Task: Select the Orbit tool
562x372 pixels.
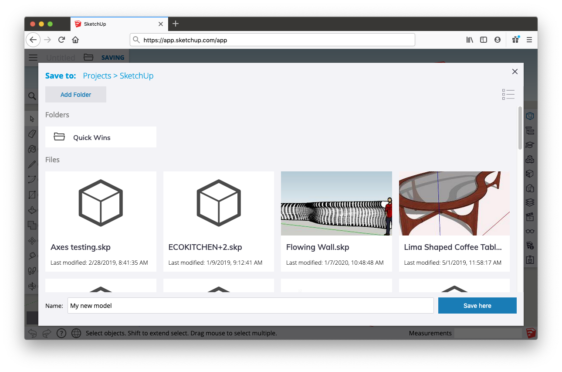Action: point(32,286)
